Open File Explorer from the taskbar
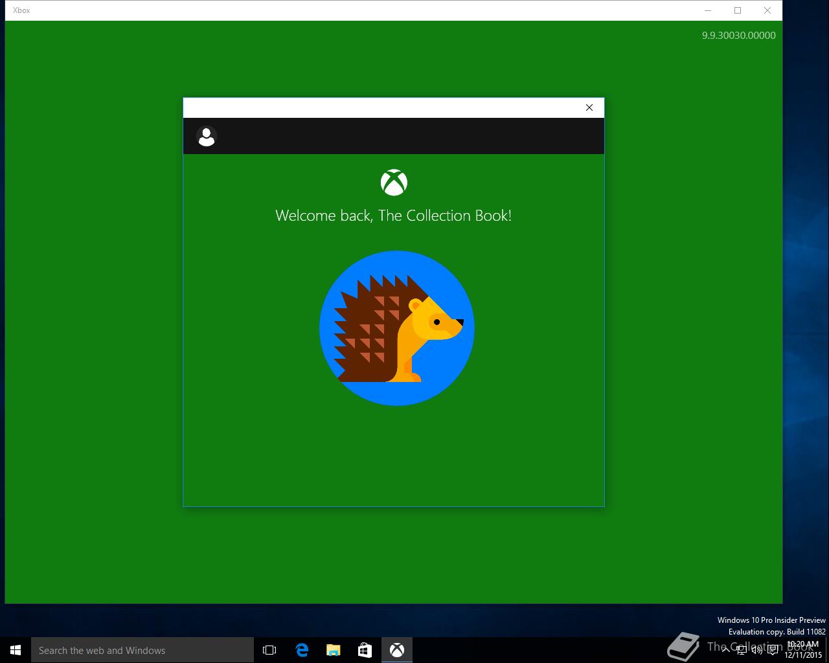This screenshot has width=829, height=663. tap(334, 650)
